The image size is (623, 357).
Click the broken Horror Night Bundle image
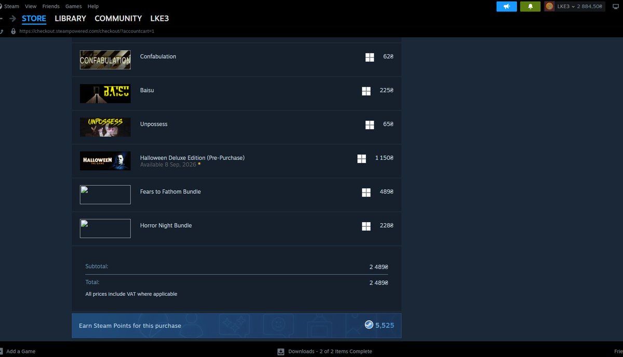(105, 228)
